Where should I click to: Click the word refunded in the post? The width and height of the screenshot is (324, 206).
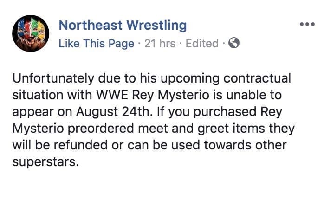pos(85,145)
